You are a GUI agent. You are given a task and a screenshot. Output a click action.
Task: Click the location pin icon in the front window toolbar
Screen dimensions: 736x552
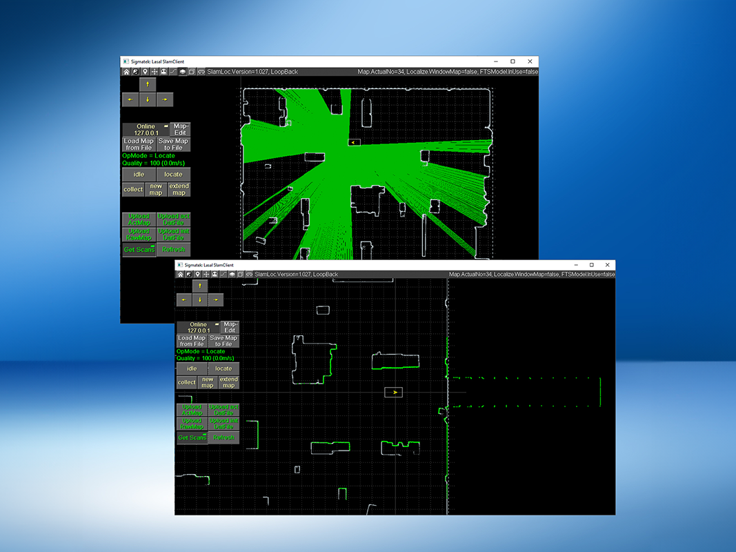[x=197, y=274]
